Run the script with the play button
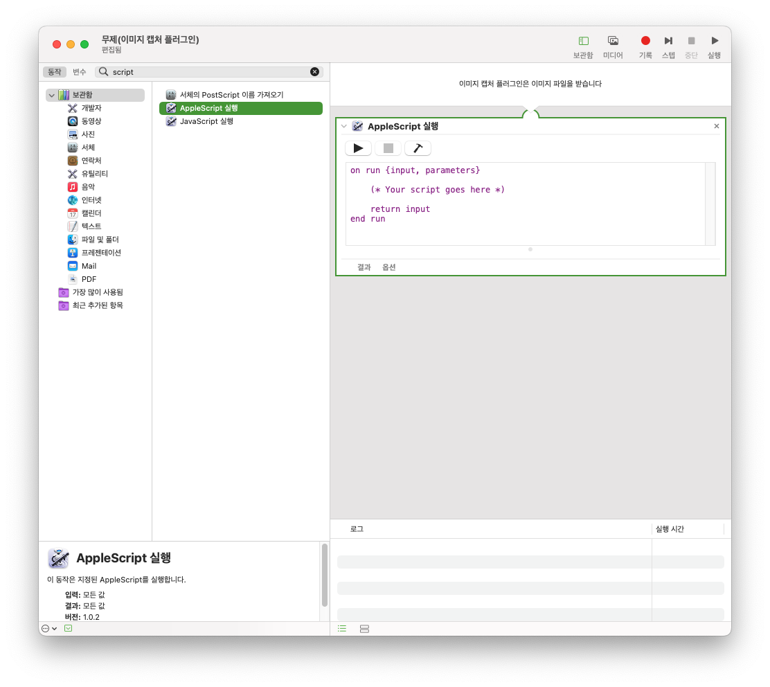Screen dimensions: 770x687 coord(359,148)
